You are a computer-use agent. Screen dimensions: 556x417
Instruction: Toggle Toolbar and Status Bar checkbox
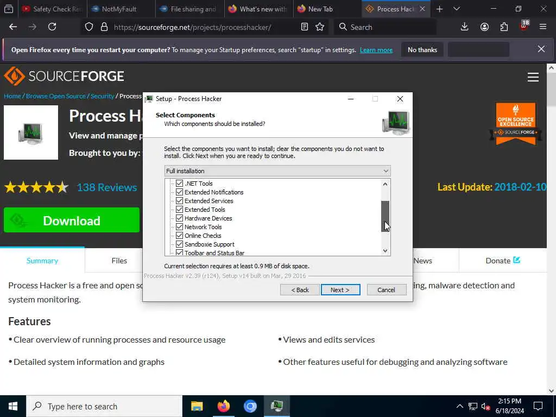(x=179, y=252)
